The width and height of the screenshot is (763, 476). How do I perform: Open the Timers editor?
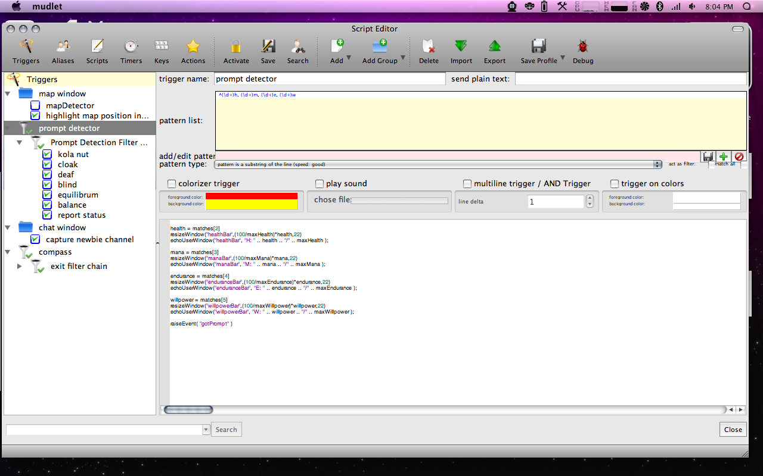point(131,51)
